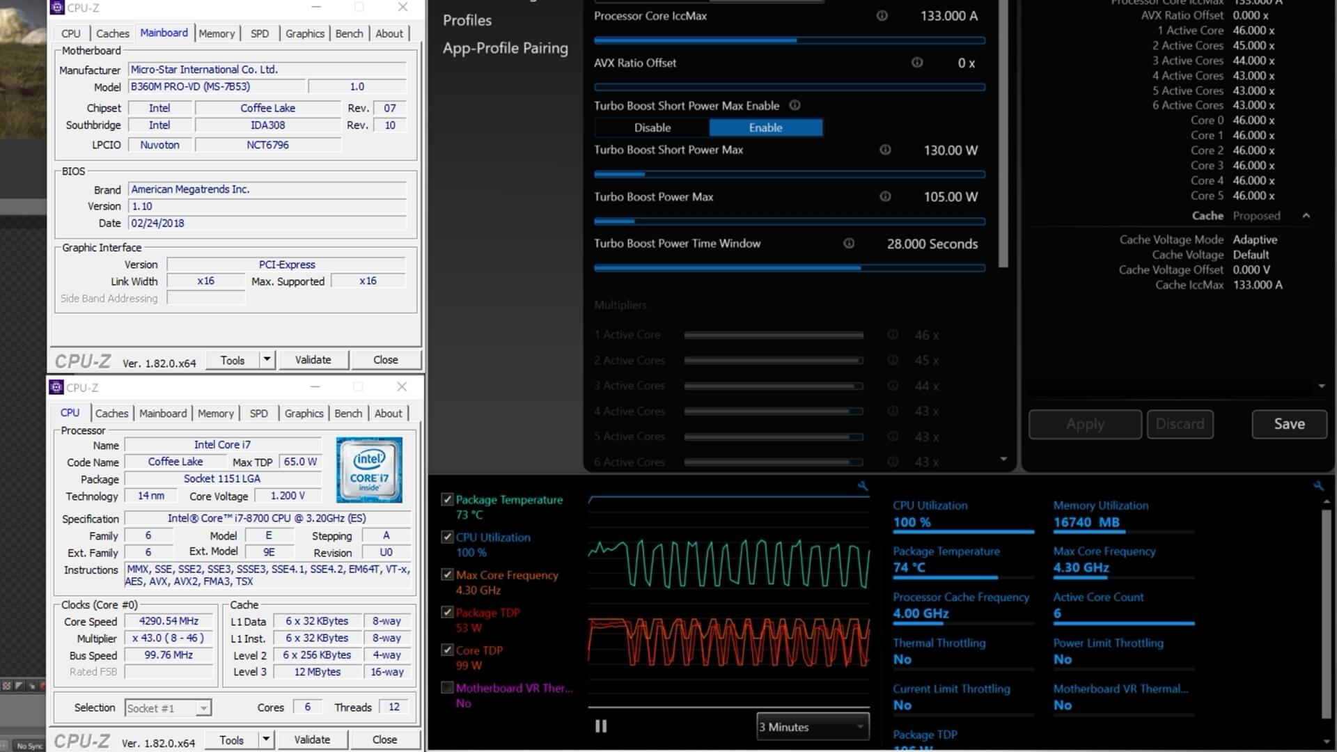Click info icon on 4 Active Cores multiplier row
The width and height of the screenshot is (1337, 752).
(x=893, y=411)
